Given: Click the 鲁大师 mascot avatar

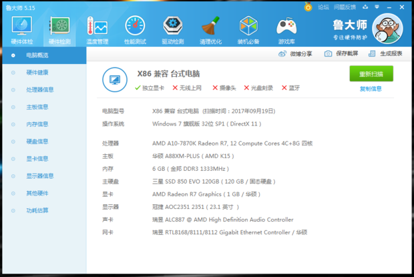Looking at the screenshot, I should coord(387,29).
